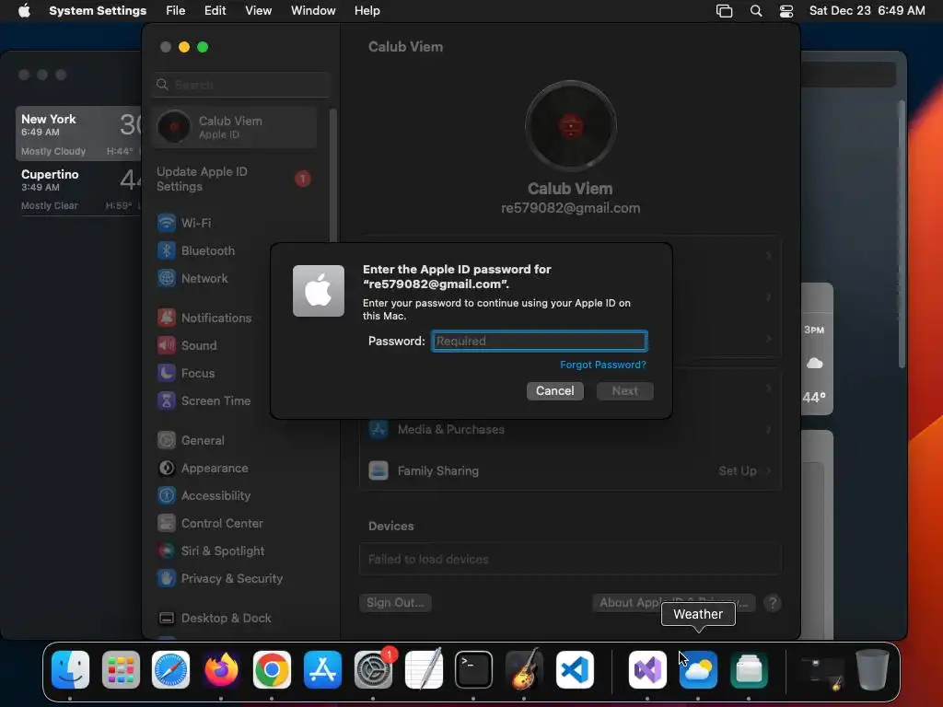Open Family Sharing Set Up row
The height and width of the screenshot is (707, 943).
570,470
